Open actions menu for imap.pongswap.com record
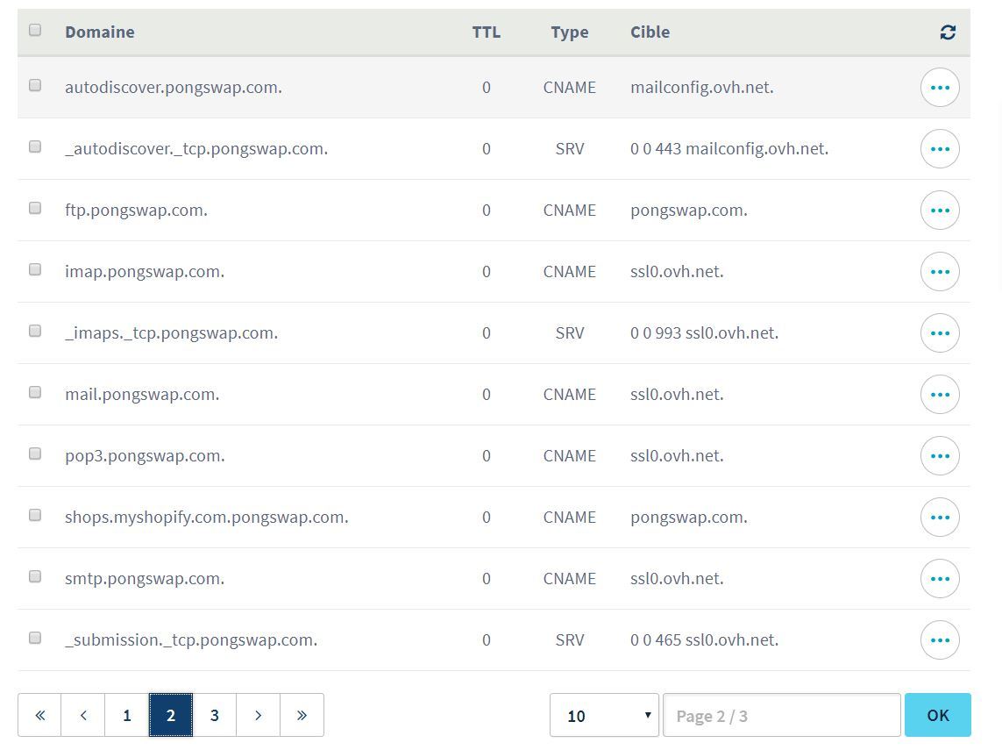 (940, 272)
